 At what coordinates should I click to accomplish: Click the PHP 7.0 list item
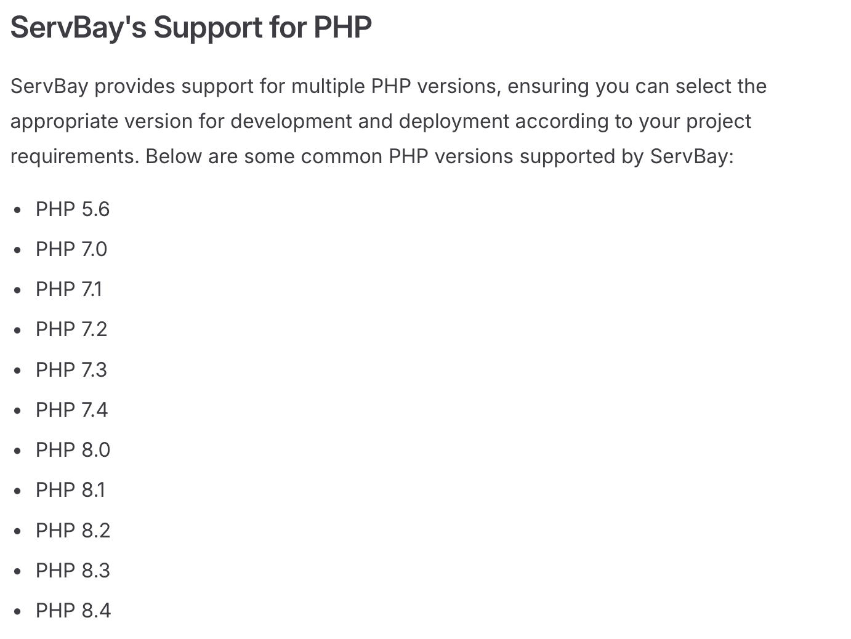coord(71,249)
